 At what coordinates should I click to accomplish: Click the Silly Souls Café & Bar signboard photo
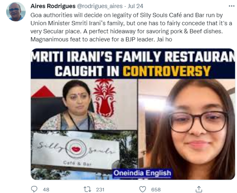pyautogui.click(x=84, y=155)
